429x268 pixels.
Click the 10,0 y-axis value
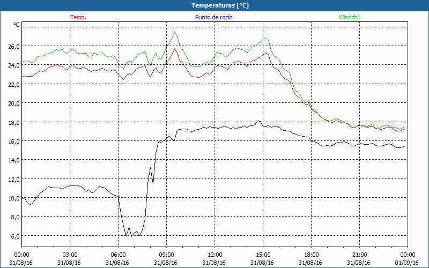14,198
